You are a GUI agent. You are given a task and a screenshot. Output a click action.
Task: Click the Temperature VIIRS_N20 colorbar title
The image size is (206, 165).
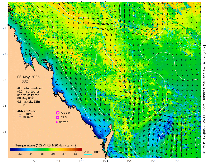pos(46,145)
